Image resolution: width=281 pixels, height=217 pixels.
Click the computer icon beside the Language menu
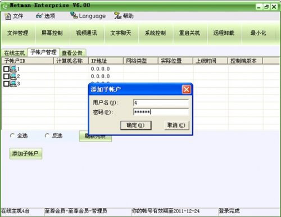(74, 15)
